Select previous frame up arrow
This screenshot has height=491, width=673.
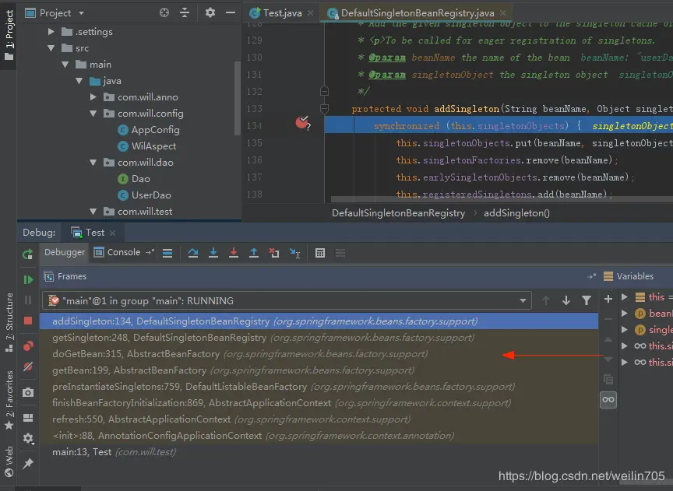click(546, 300)
